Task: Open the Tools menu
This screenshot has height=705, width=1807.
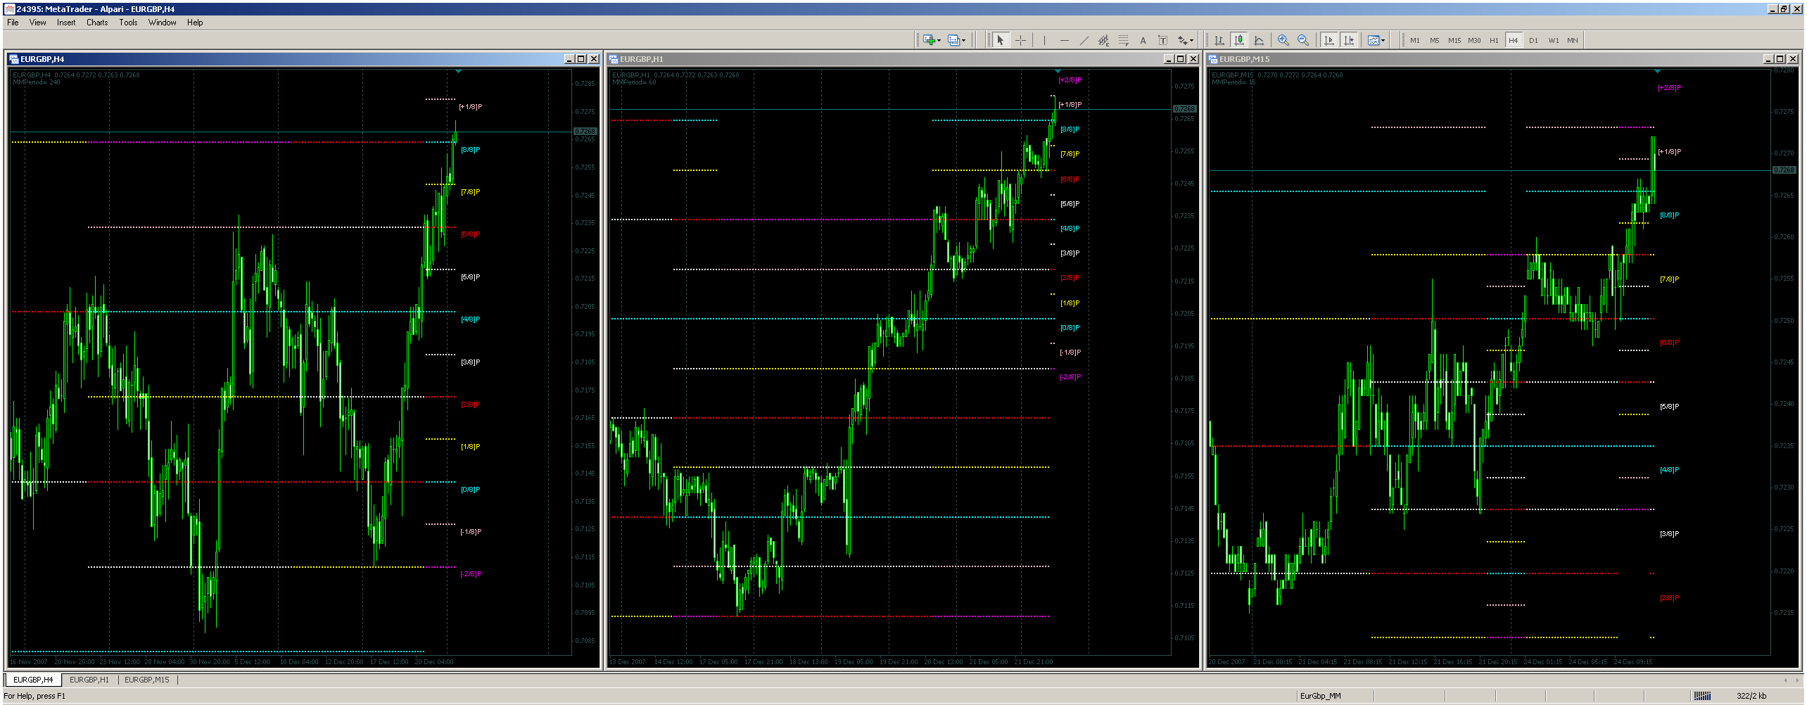Action: [x=128, y=23]
